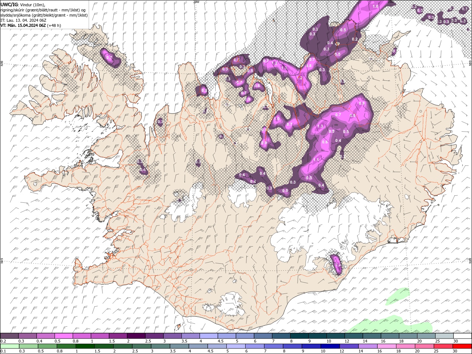Click the '1.1' precipitation value on the map
The height and width of the screenshot is (354, 472).
click(316, 160)
